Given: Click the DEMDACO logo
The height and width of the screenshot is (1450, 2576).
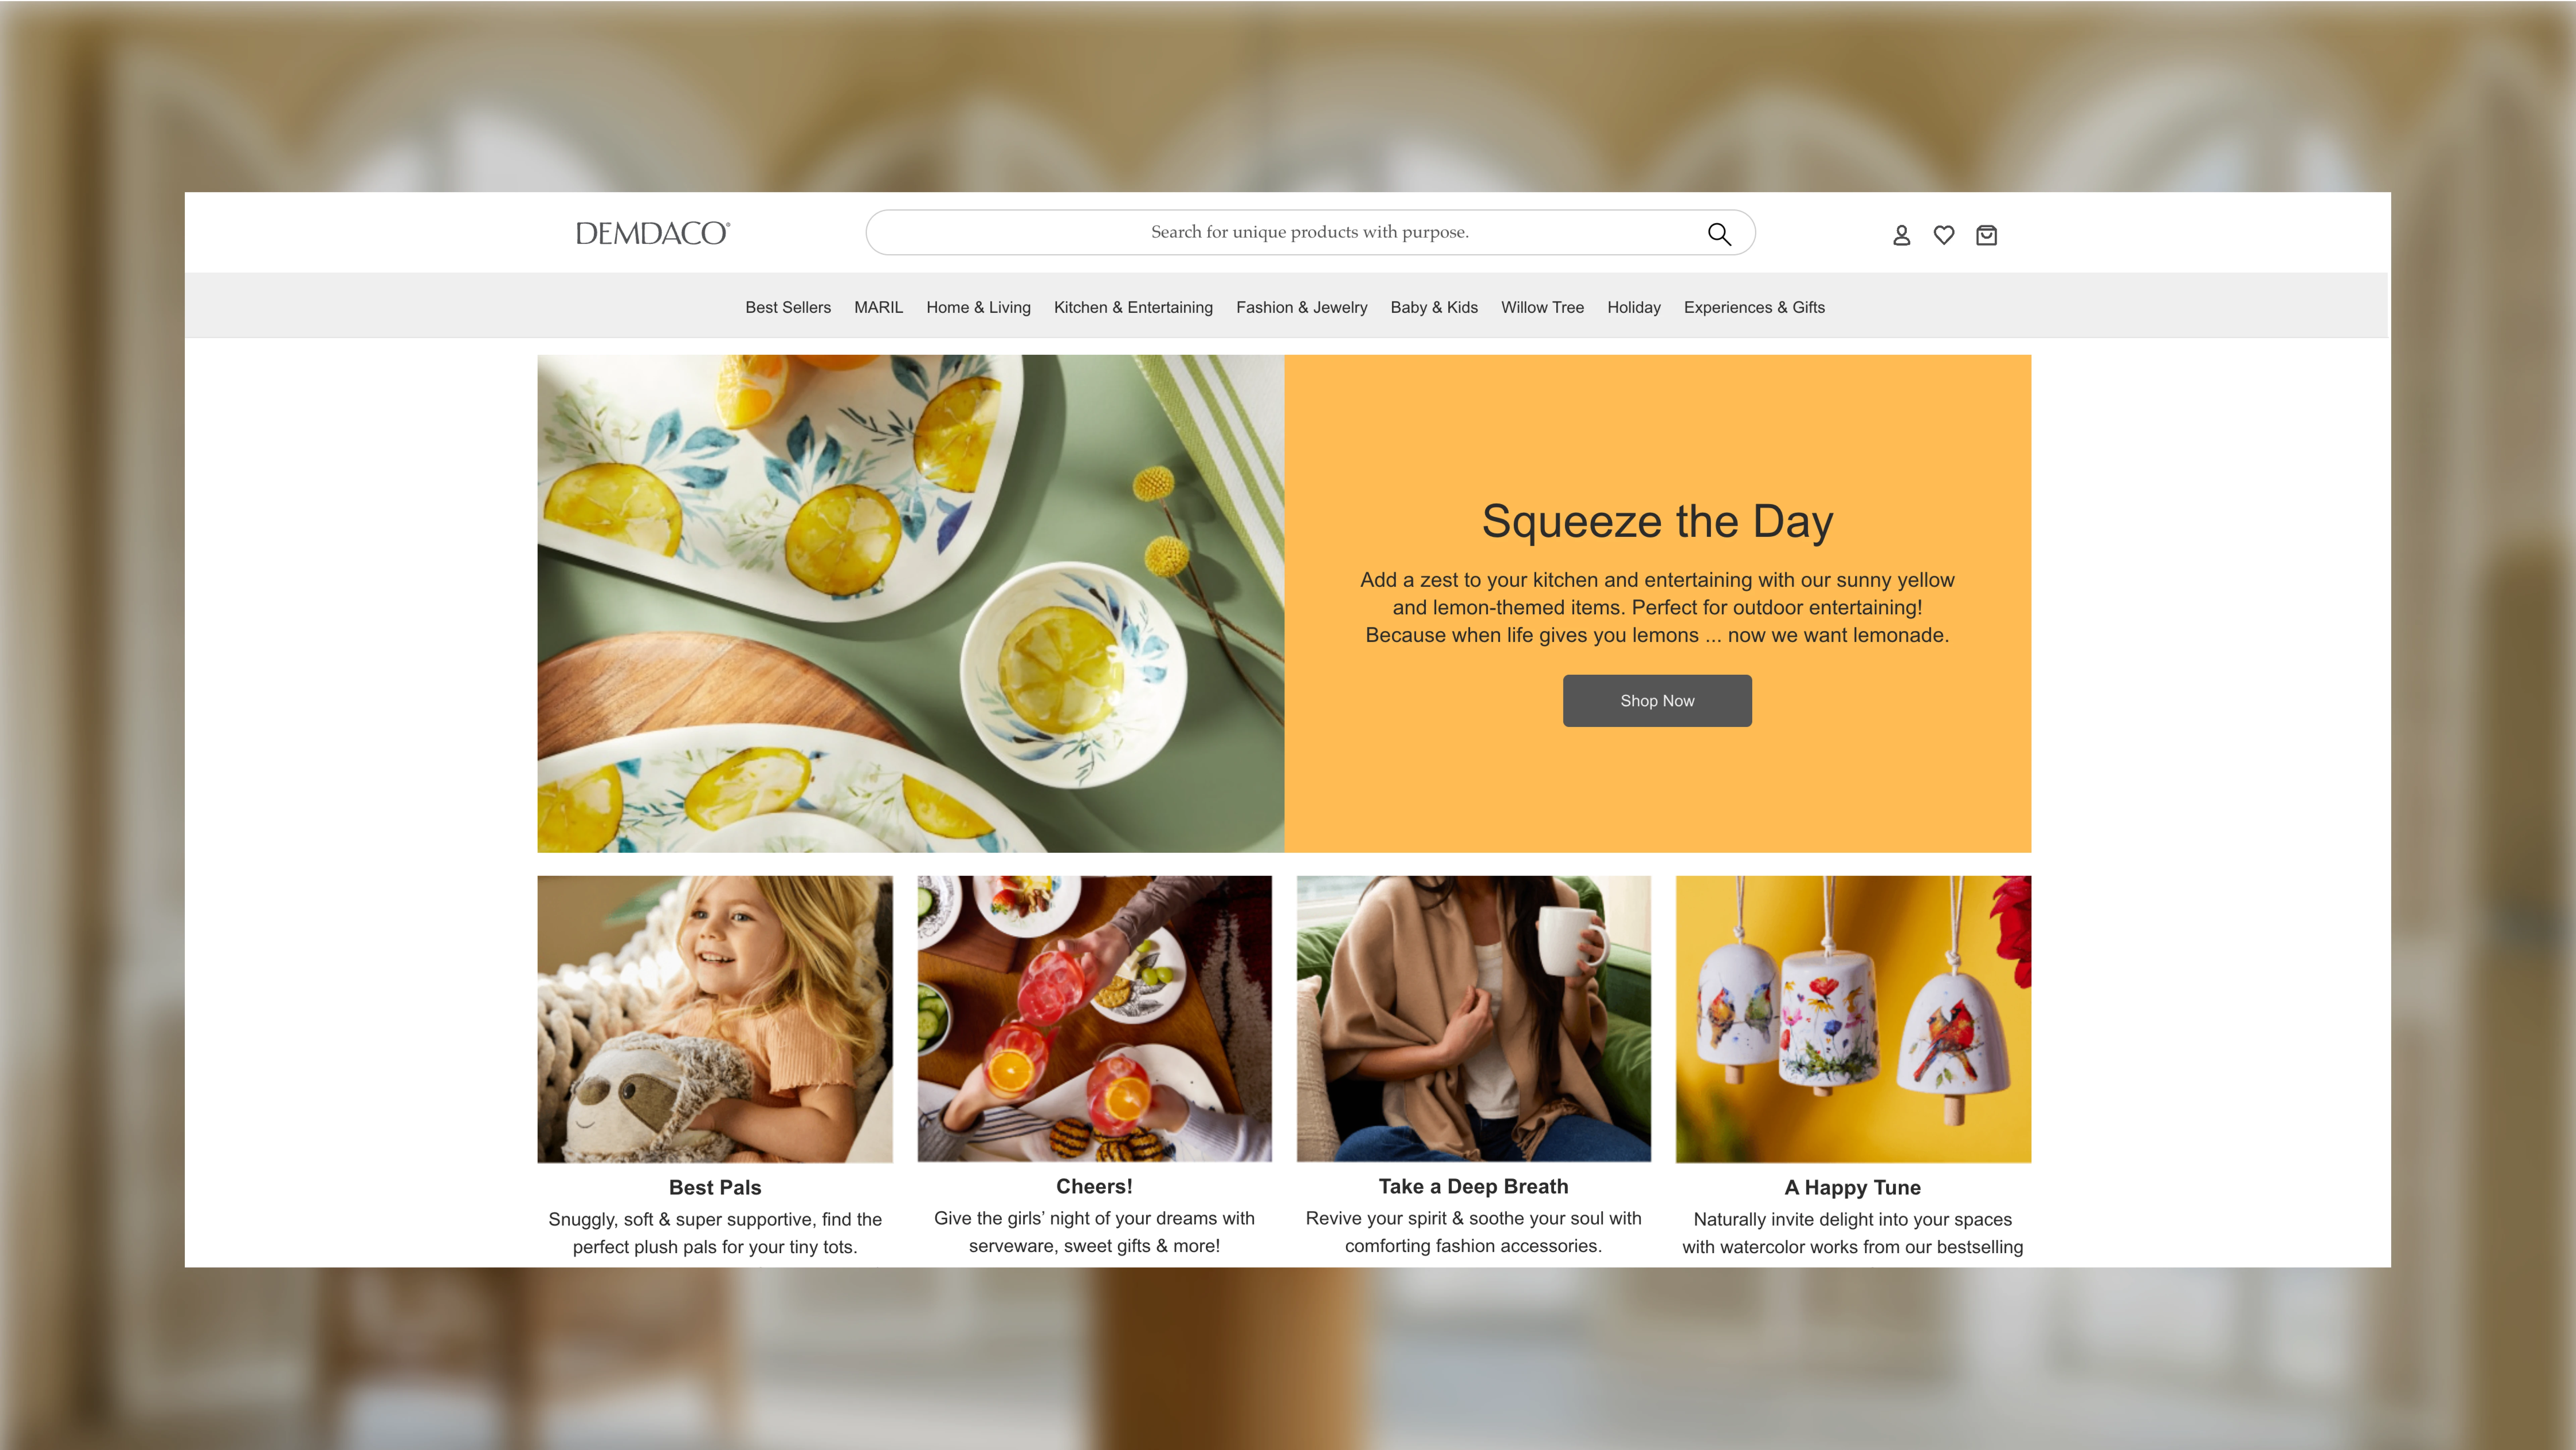Looking at the screenshot, I should pos(653,233).
